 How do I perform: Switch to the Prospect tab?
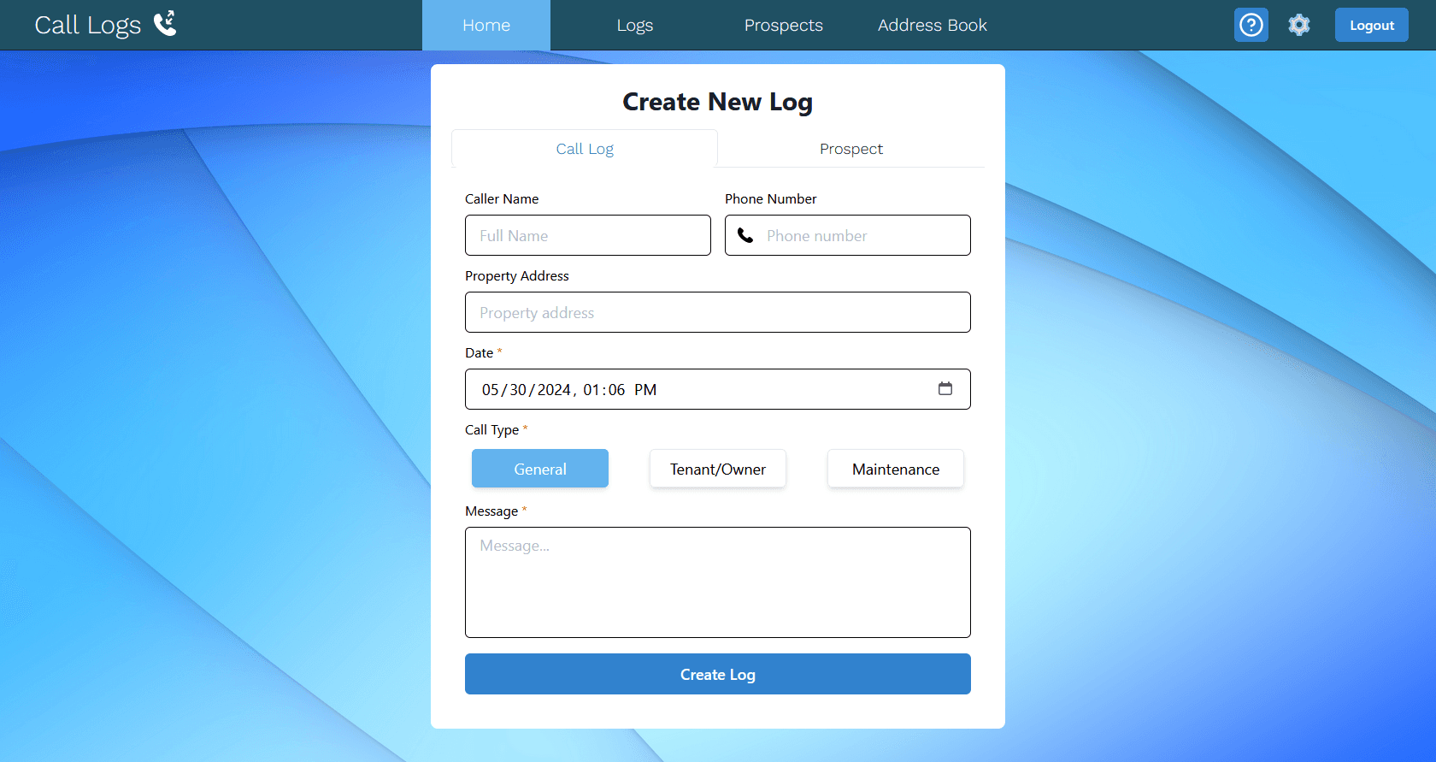click(851, 149)
